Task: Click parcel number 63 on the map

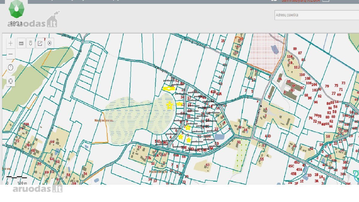Action: (x=208, y=165)
